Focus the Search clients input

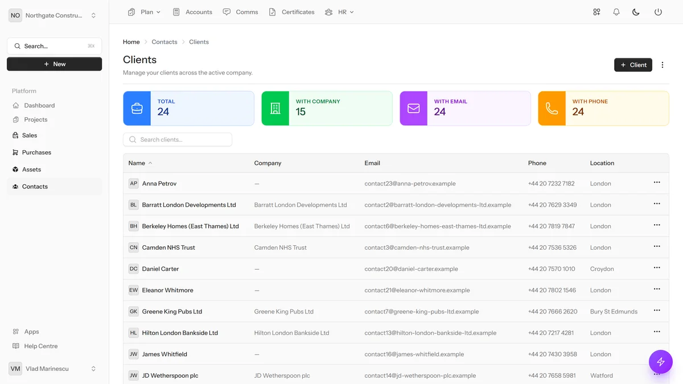(x=178, y=139)
